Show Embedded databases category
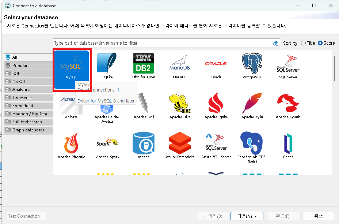This screenshot has height=224, width=339. coord(28,105)
